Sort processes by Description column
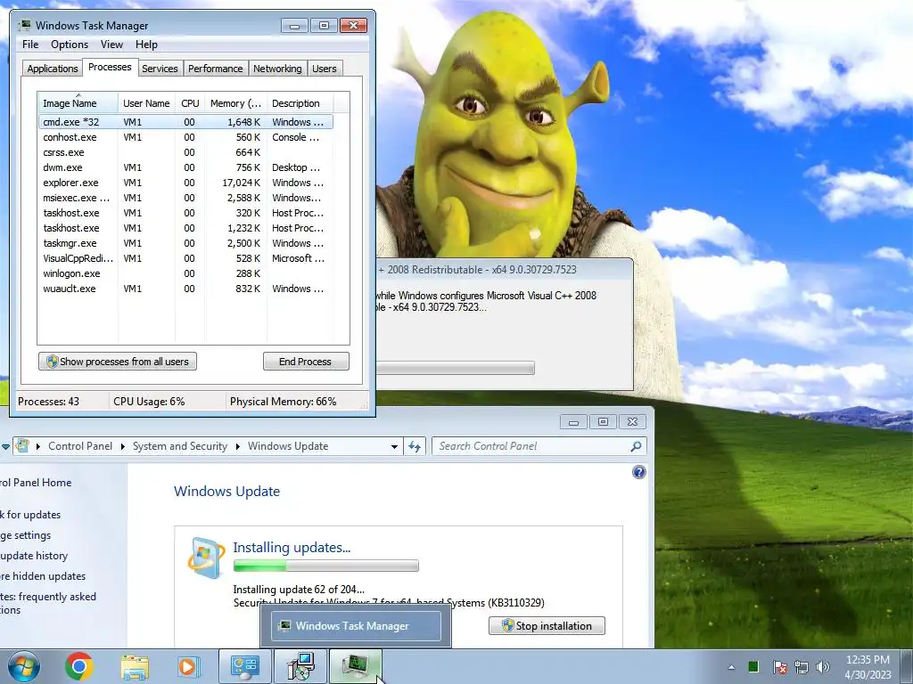This screenshot has height=684, width=913. [x=300, y=103]
